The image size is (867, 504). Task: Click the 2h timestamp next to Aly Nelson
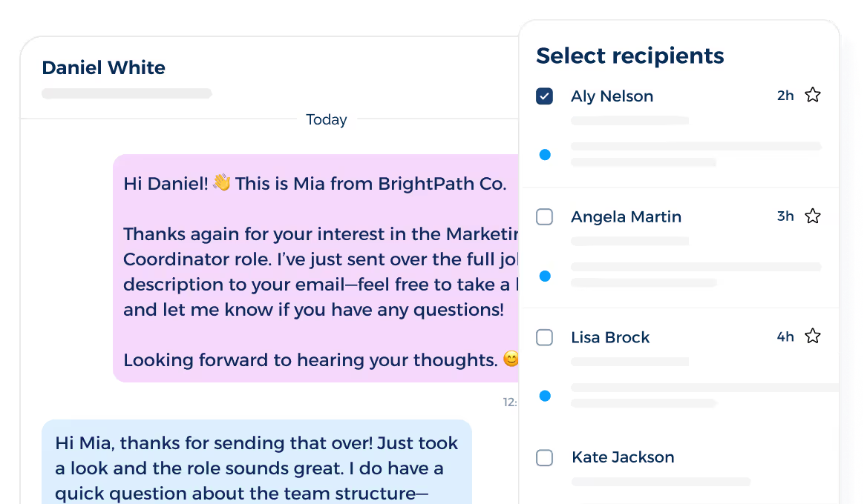click(785, 95)
